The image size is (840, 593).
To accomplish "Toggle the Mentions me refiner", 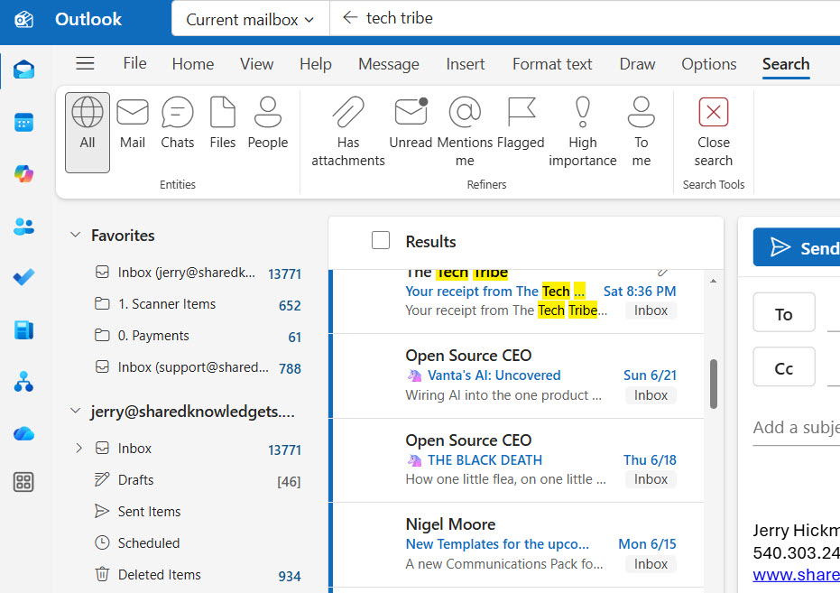I will point(465,132).
